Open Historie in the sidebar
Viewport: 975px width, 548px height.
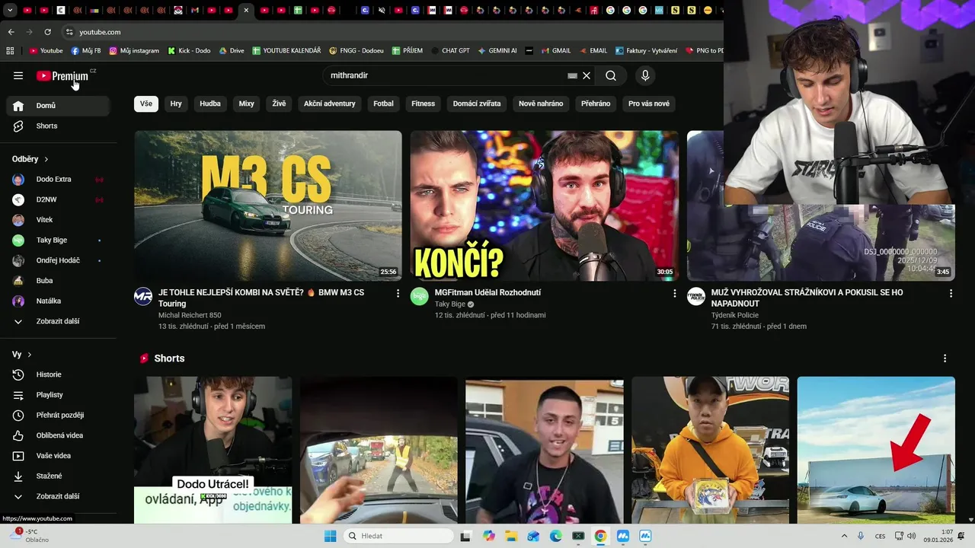(x=58, y=374)
